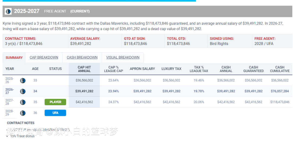Show the Visual Breakdown tab
293x141 pixels.
pyautogui.click(x=123, y=57)
